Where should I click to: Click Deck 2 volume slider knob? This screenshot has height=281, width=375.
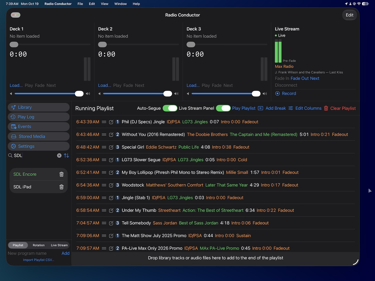click(x=168, y=94)
